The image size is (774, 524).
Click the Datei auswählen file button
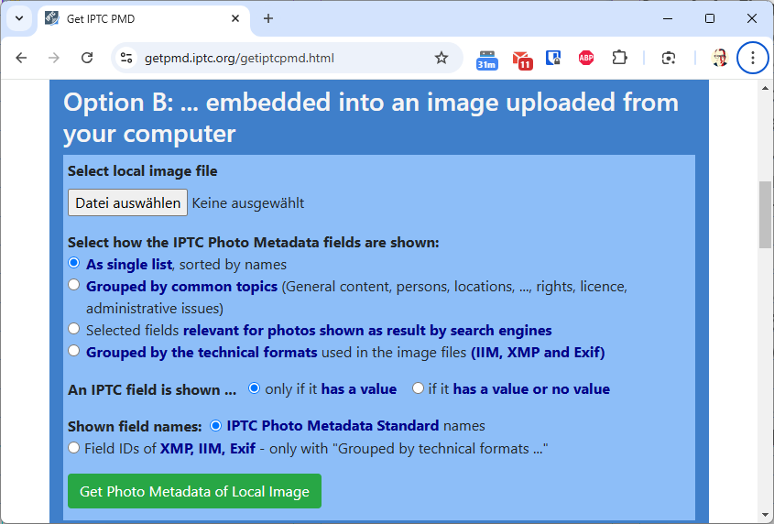pyautogui.click(x=128, y=202)
